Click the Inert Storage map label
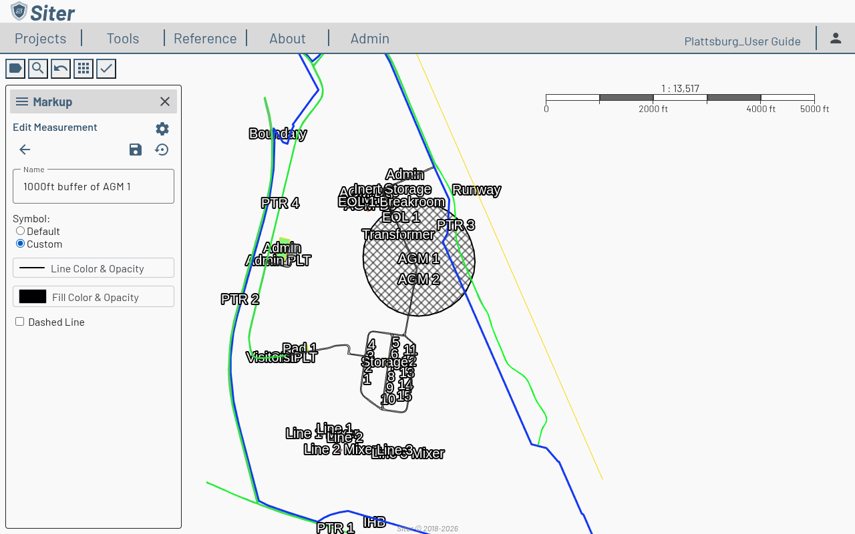This screenshot has height=534, width=855. click(x=392, y=189)
